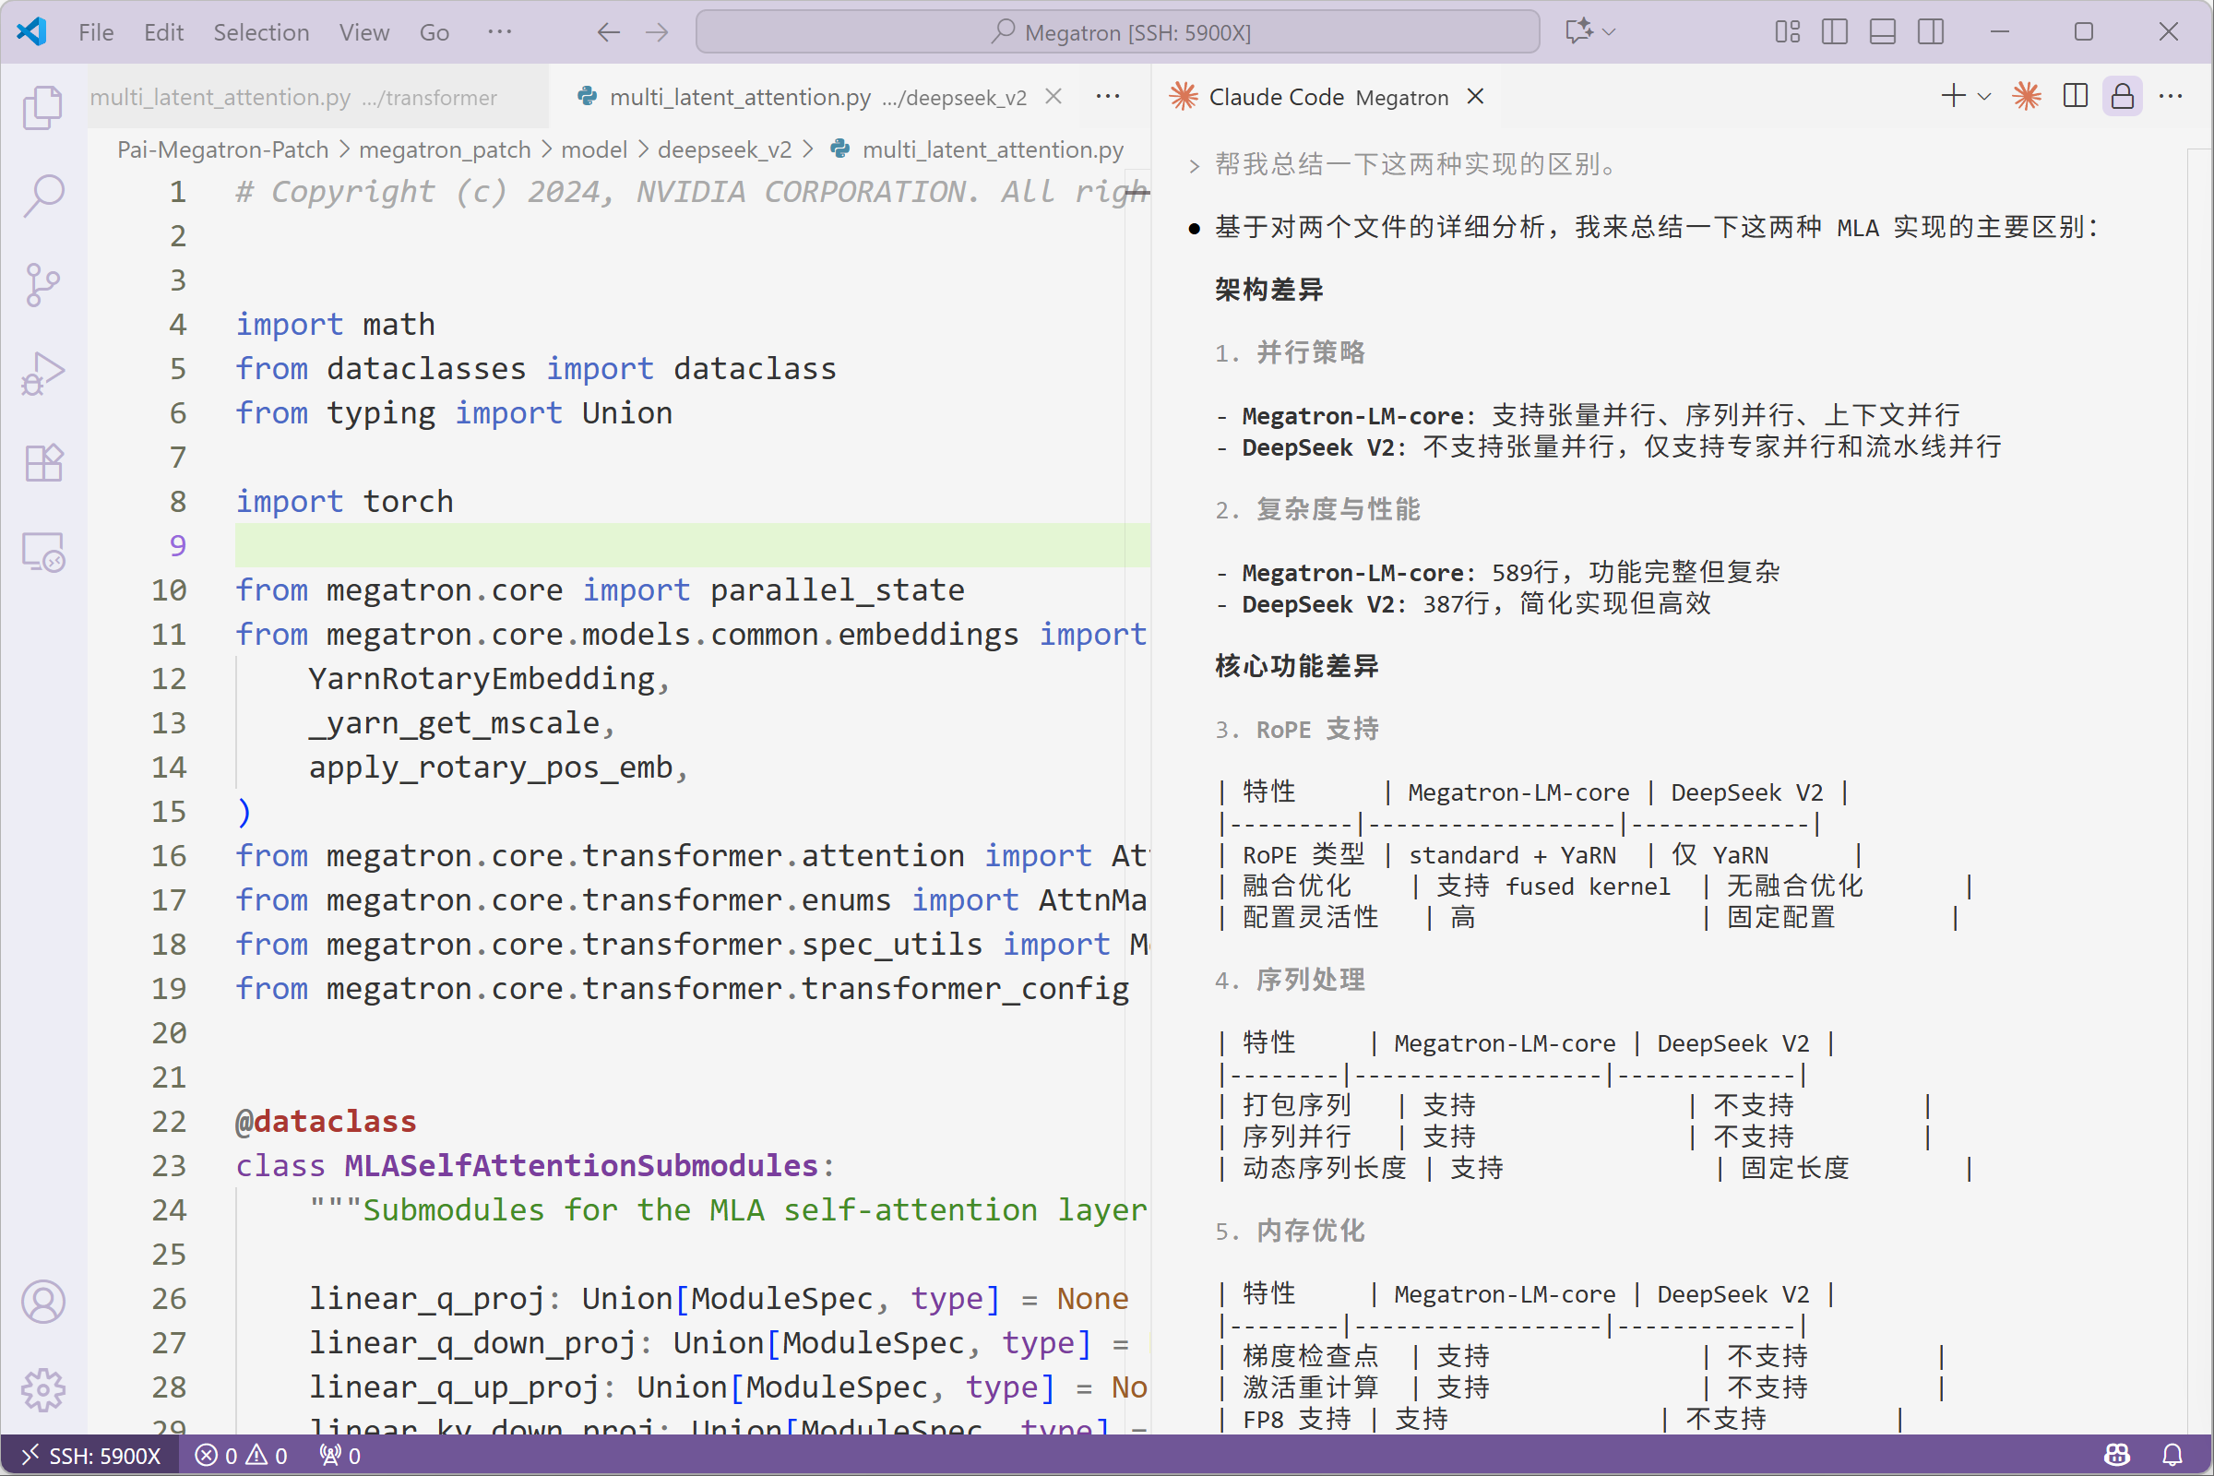The image size is (2214, 1476).
Task: Open the forwarded ports status item
Action: (x=339, y=1456)
